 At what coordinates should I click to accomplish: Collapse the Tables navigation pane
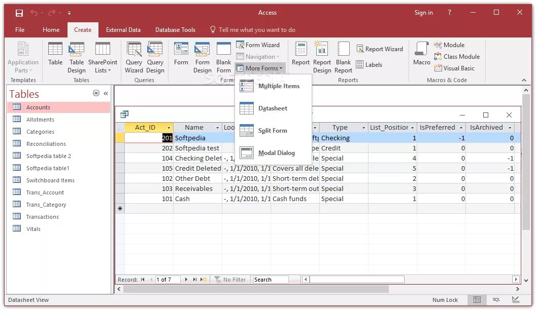[106, 93]
